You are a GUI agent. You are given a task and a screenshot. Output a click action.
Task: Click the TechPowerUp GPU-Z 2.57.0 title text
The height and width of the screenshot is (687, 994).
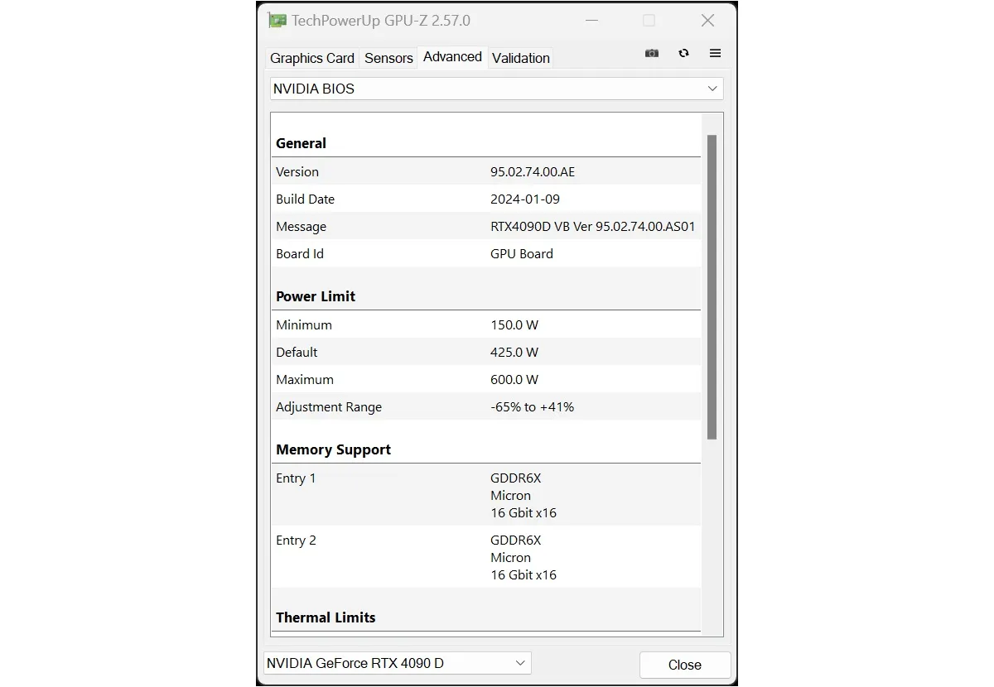click(x=381, y=21)
